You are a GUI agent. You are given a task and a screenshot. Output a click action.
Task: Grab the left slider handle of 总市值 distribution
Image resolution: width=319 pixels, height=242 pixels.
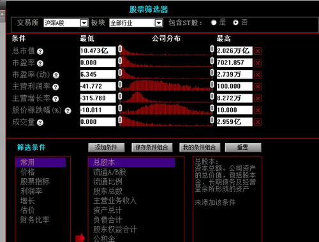120,49
